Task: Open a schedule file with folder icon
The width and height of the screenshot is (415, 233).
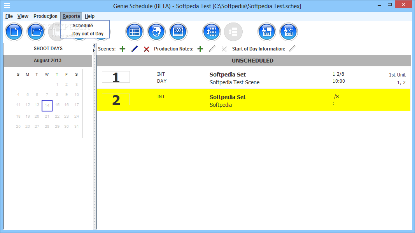Action: click(36, 32)
